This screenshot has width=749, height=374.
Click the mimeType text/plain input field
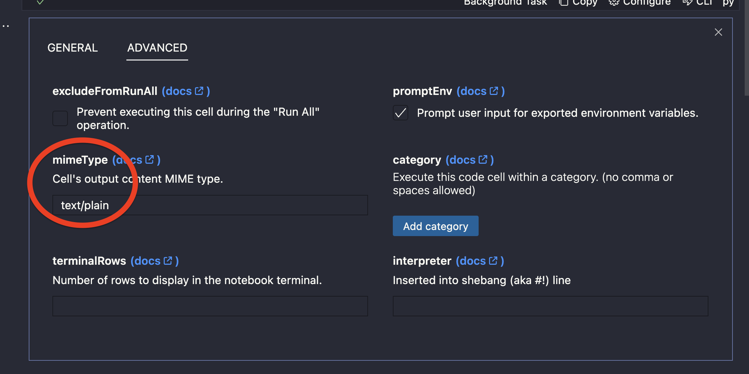[x=210, y=205]
